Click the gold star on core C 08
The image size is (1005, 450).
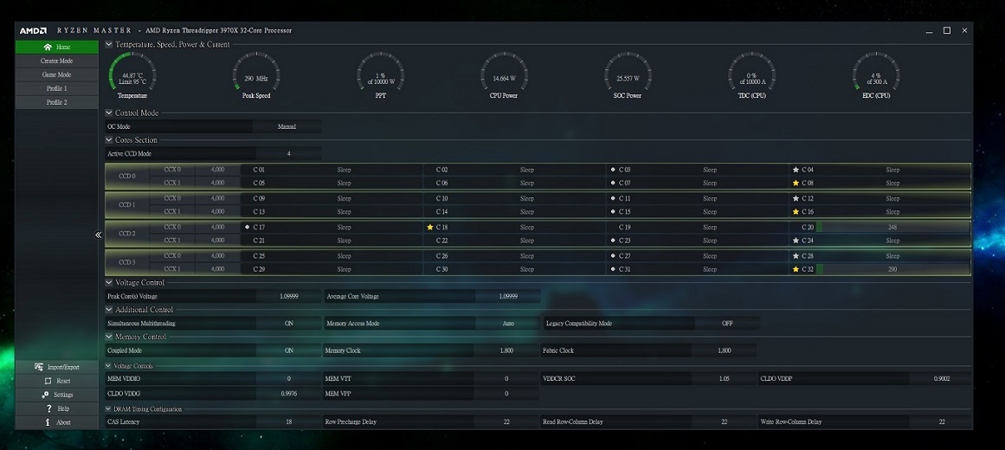click(x=796, y=183)
